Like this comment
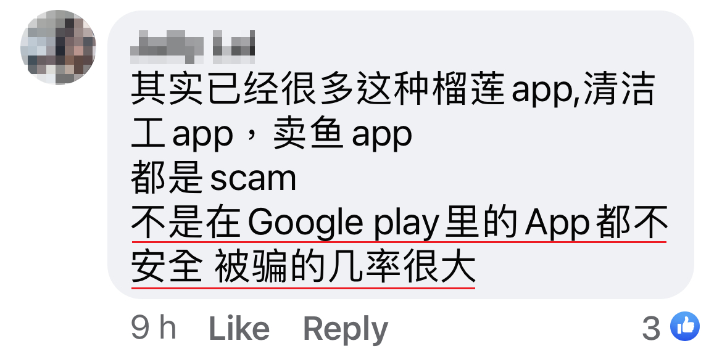This screenshot has width=722, height=354. 239,329
